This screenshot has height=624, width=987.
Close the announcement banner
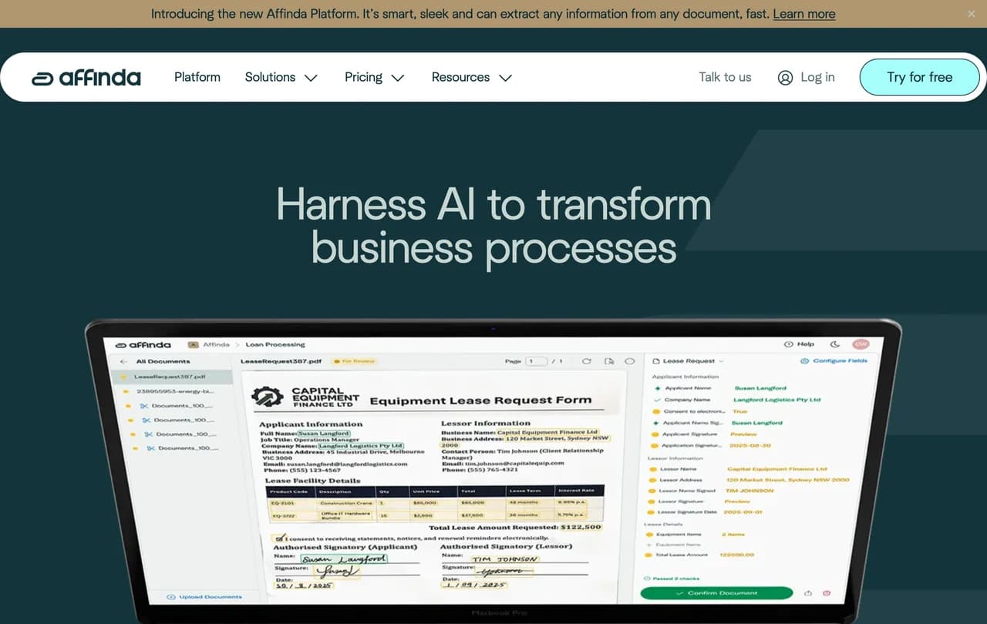[971, 14]
